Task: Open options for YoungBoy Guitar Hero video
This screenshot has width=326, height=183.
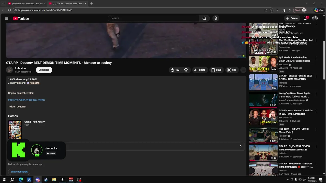Action: pyautogui.click(x=316, y=94)
